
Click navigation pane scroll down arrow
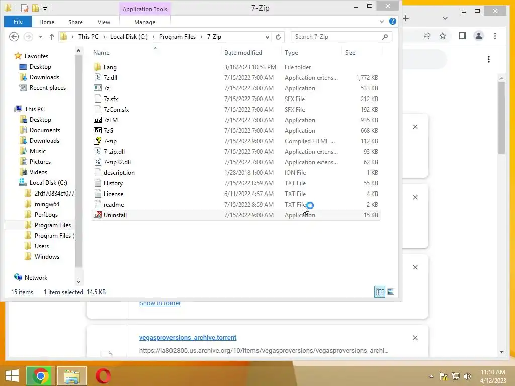(x=78, y=281)
